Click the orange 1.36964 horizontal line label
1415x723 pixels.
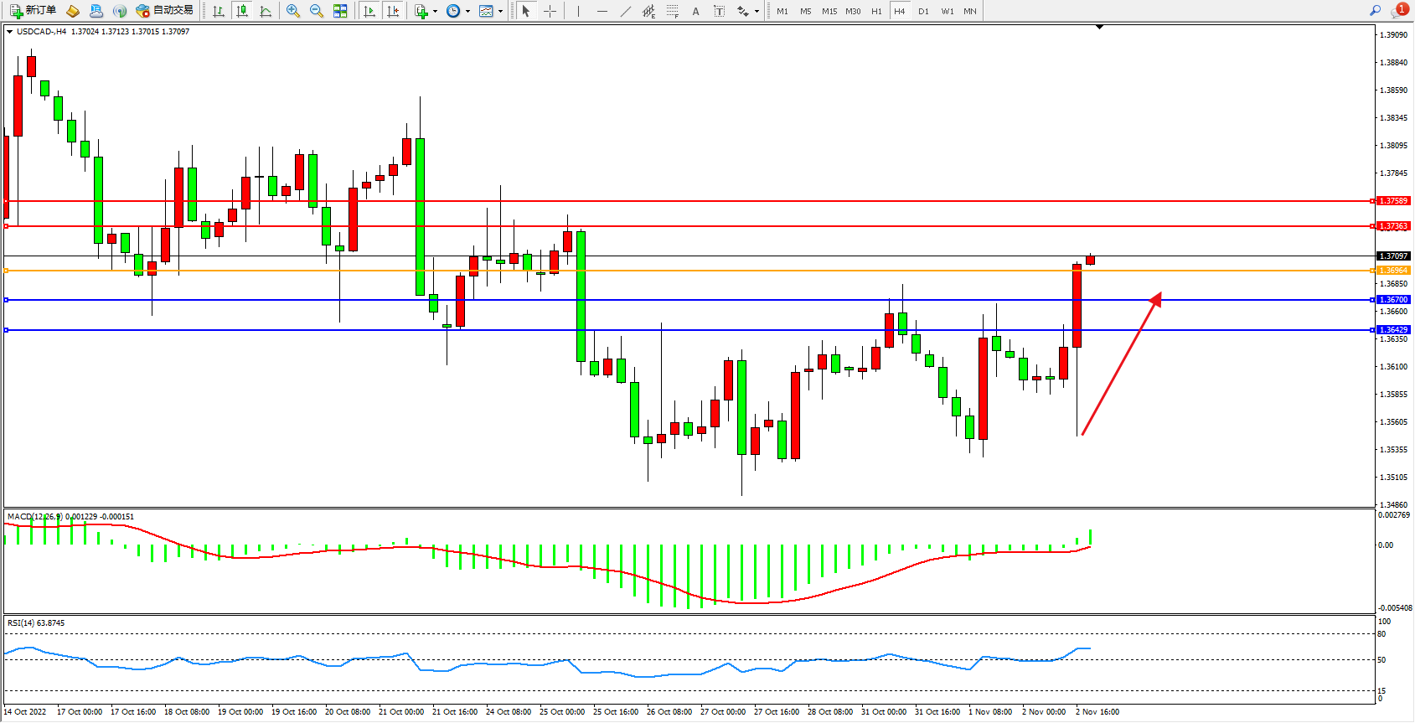click(1393, 271)
